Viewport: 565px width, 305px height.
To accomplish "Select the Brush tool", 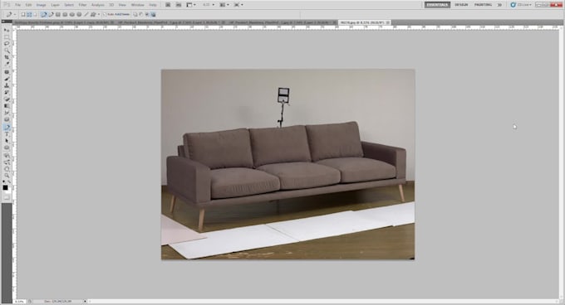I will tap(7, 79).
